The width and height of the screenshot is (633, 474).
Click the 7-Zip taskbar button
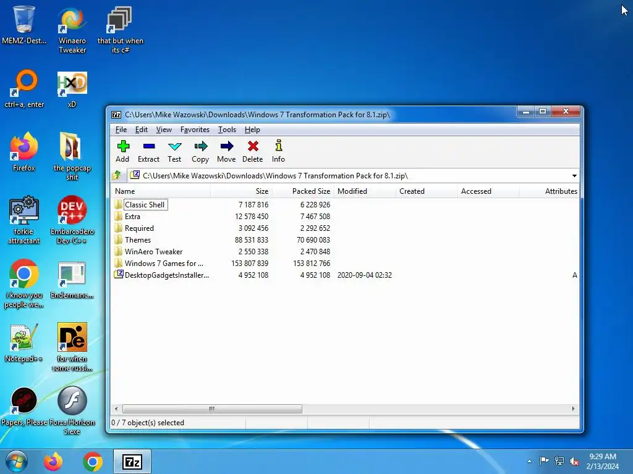point(132,462)
